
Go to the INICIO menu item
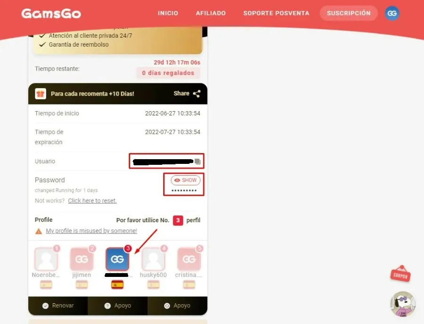[168, 13]
